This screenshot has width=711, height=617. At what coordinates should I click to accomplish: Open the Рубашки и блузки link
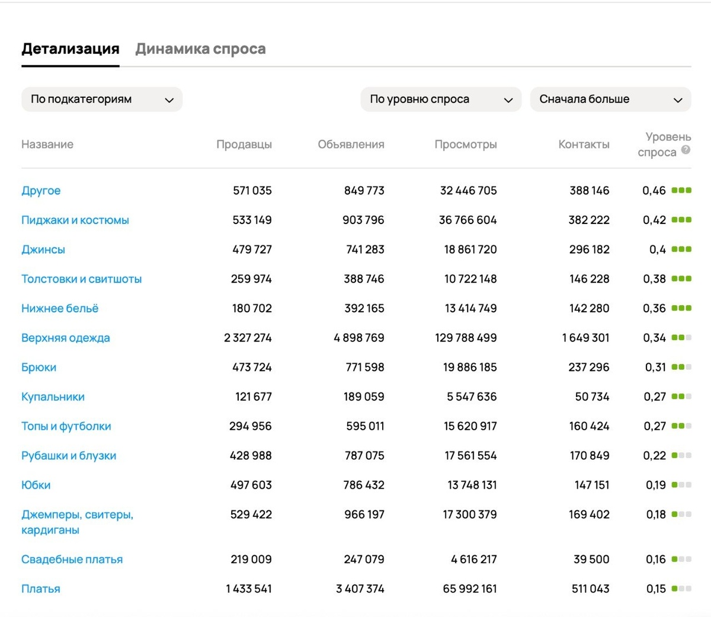point(69,456)
